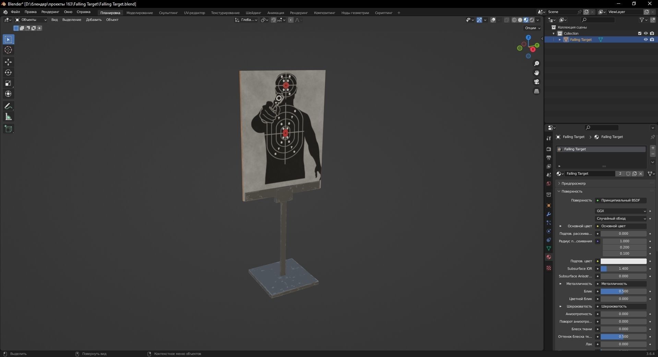The height and width of the screenshot is (357, 658).
Task: Add a new material slot
Action: point(653,148)
